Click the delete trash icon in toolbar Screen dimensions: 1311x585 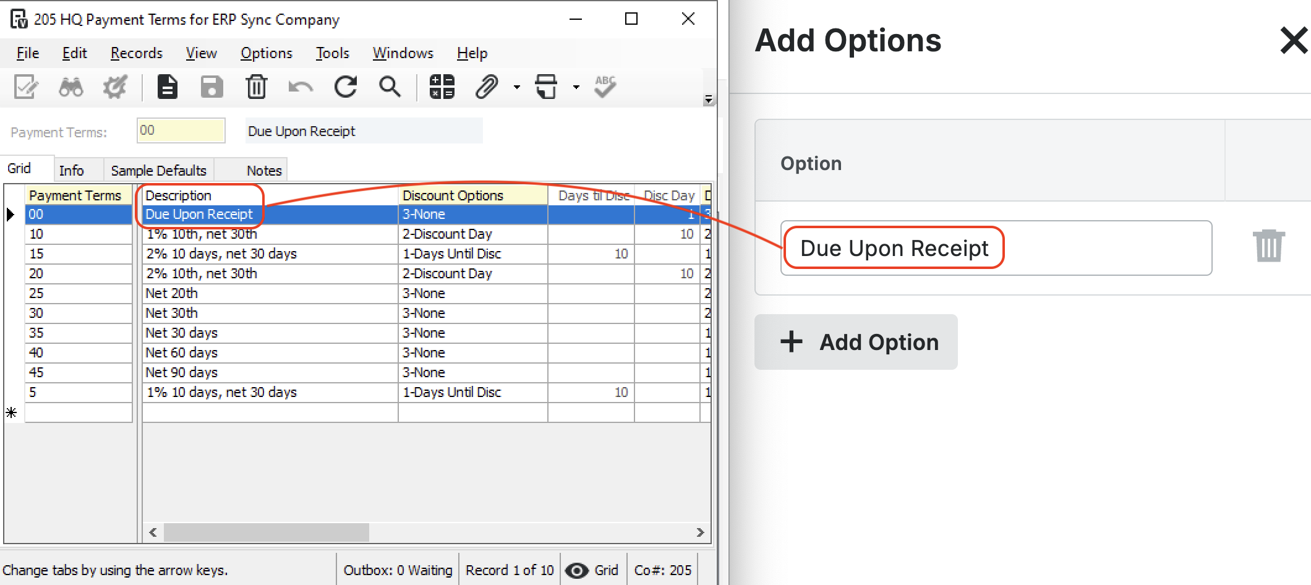256,87
